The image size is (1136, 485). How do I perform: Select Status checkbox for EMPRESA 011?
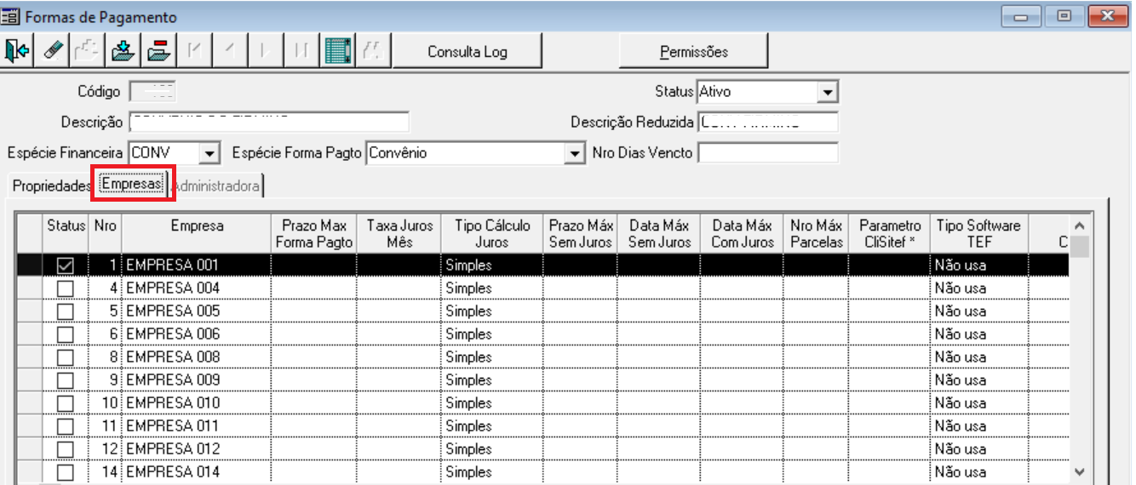(x=65, y=426)
